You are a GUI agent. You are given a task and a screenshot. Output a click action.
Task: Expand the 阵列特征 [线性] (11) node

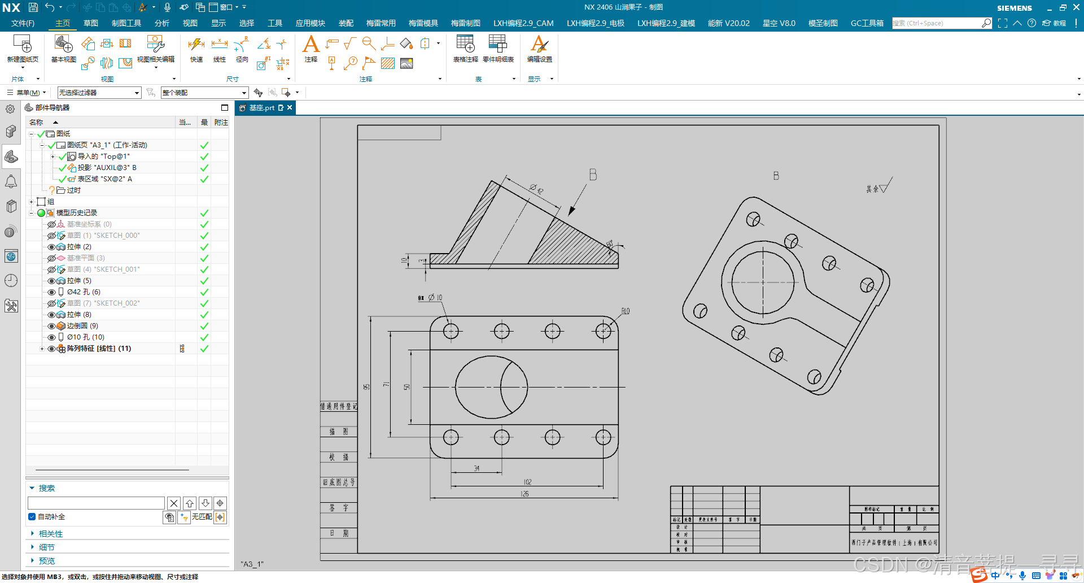pos(42,349)
